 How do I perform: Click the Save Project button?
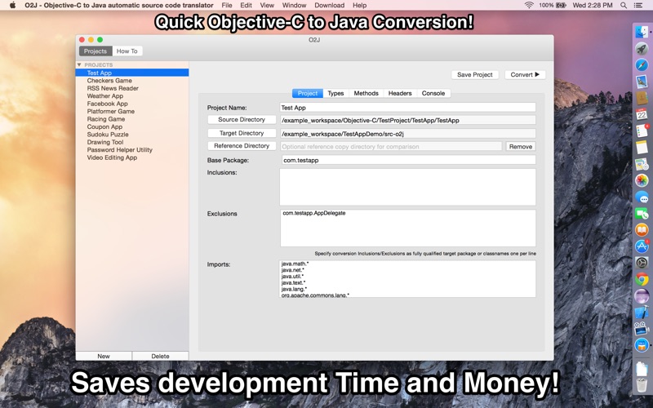point(475,74)
